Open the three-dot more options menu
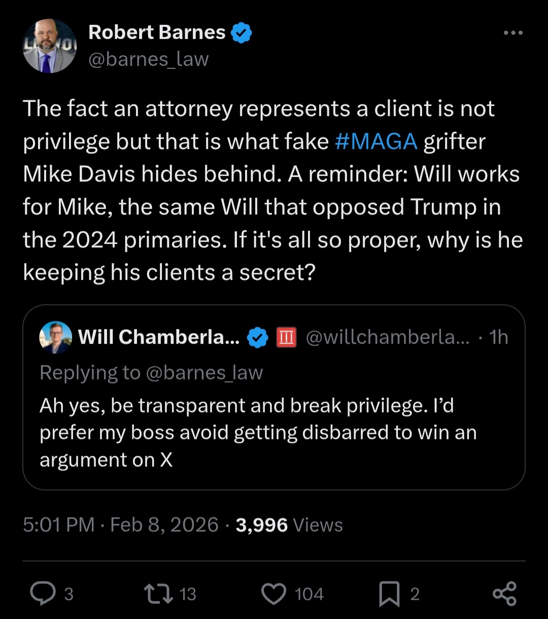This screenshot has height=619, width=548. coord(512,32)
